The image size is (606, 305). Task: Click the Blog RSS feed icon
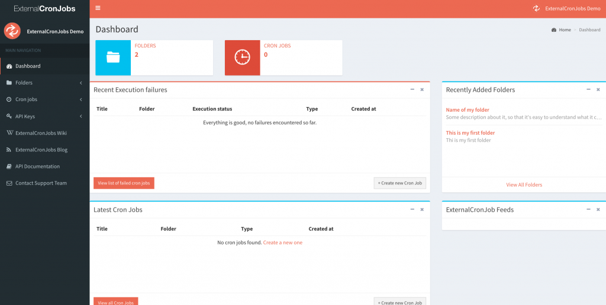[9, 150]
